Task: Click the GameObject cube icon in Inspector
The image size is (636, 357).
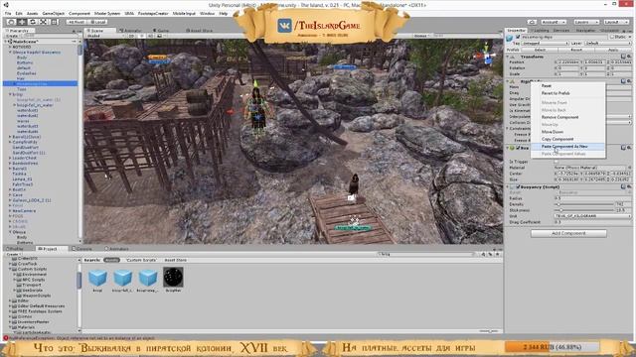Action: 510,38
